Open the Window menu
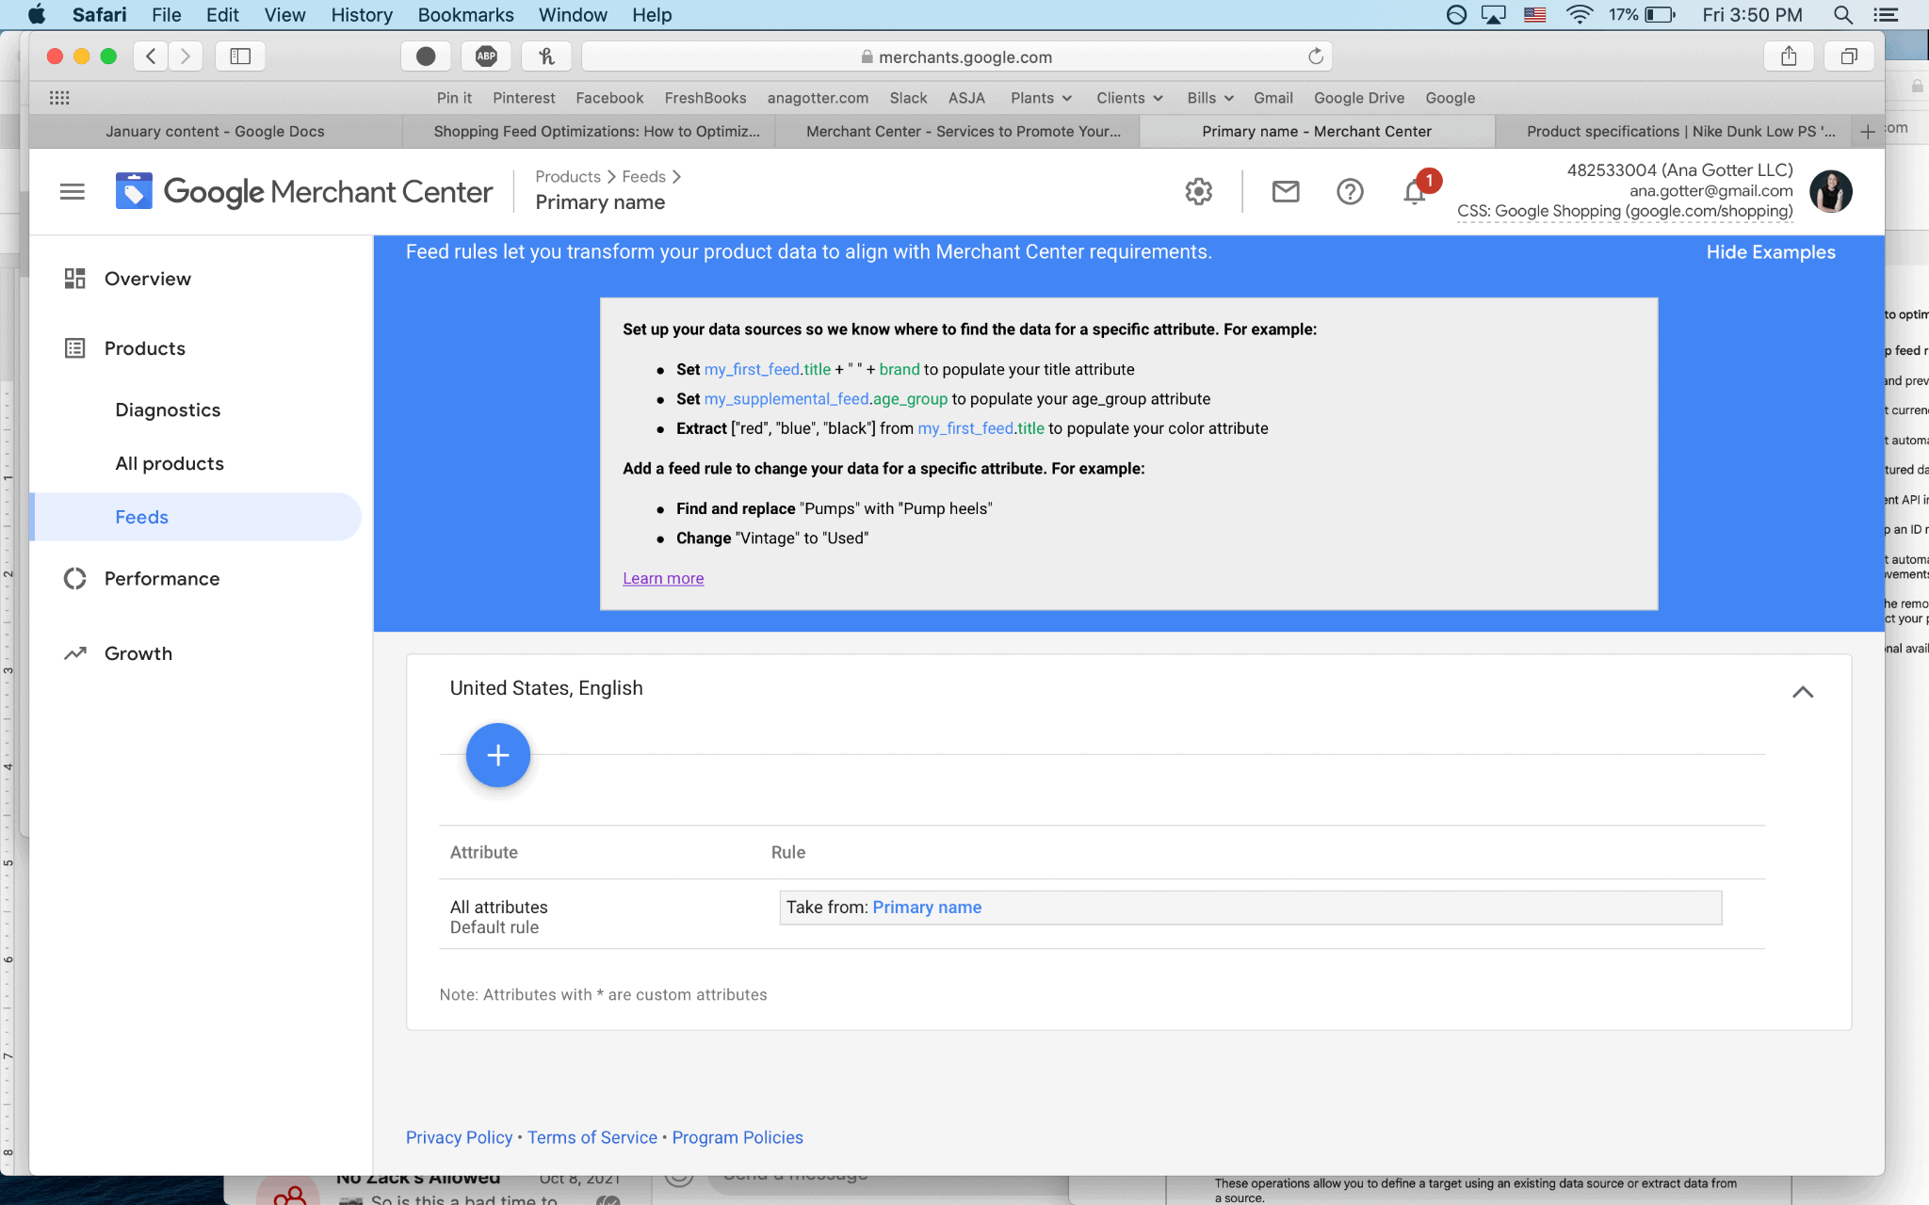The height and width of the screenshot is (1205, 1929). [x=573, y=15]
